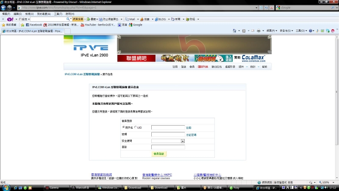This screenshot has width=339, height=191.
Task: Open Facebook favorite in the favorites bar
Action: pos(34,25)
